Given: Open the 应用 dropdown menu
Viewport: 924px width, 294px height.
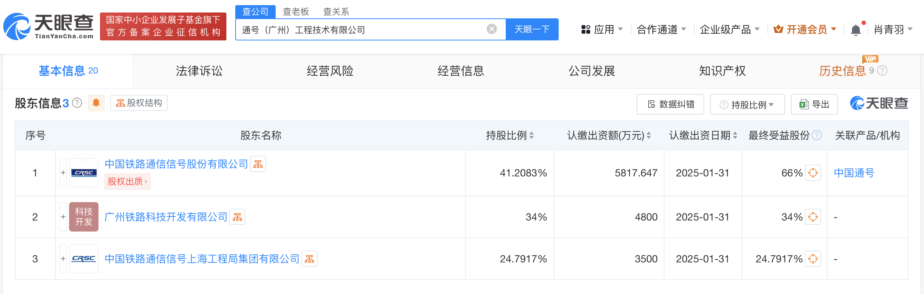Looking at the screenshot, I should 602,29.
